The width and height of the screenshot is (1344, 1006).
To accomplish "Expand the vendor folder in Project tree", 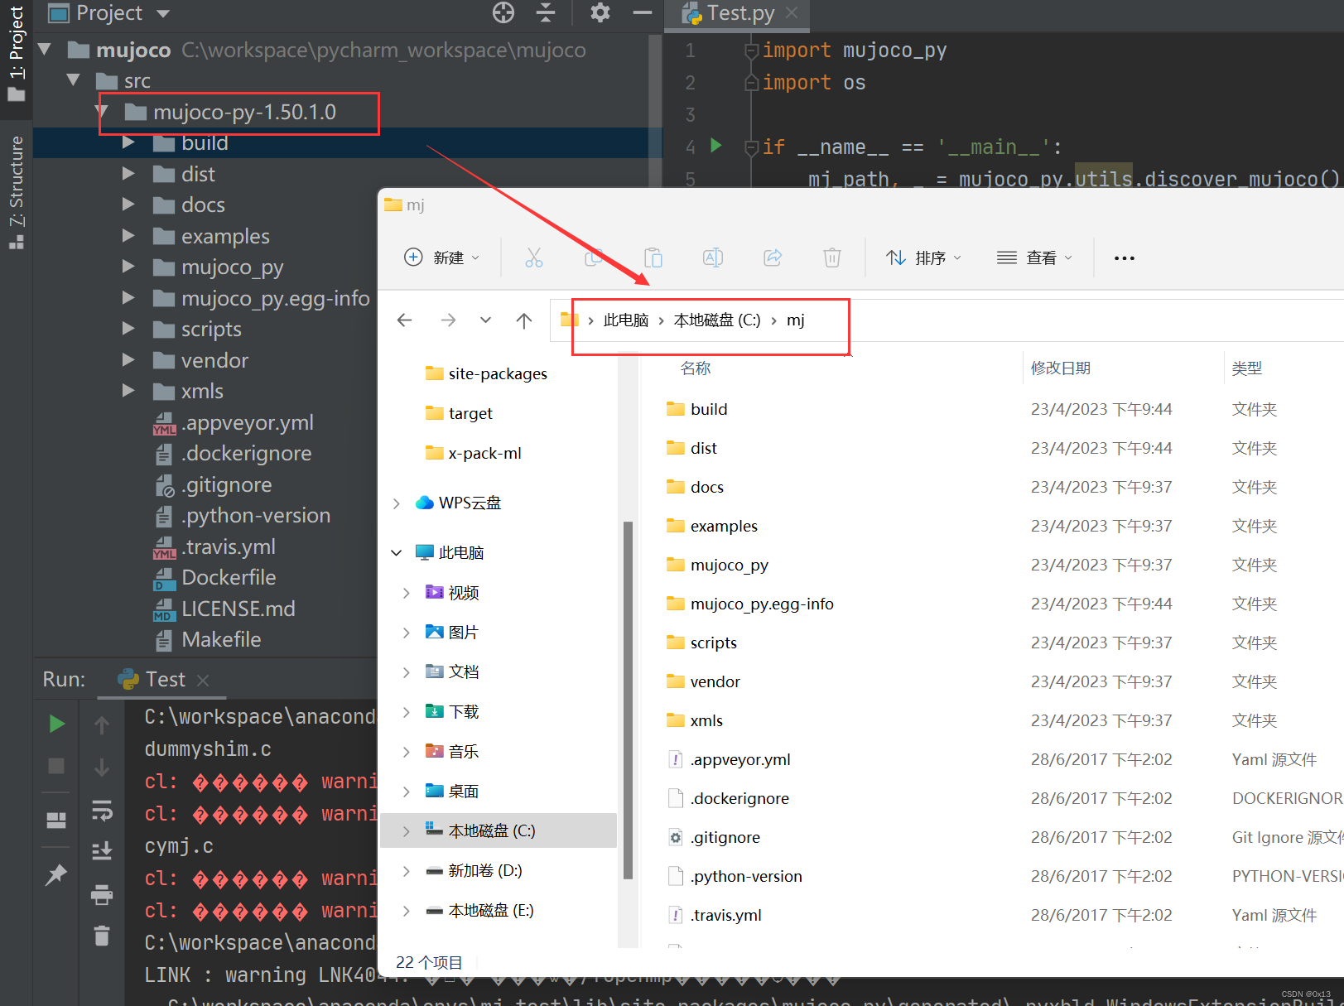I will 128,360.
